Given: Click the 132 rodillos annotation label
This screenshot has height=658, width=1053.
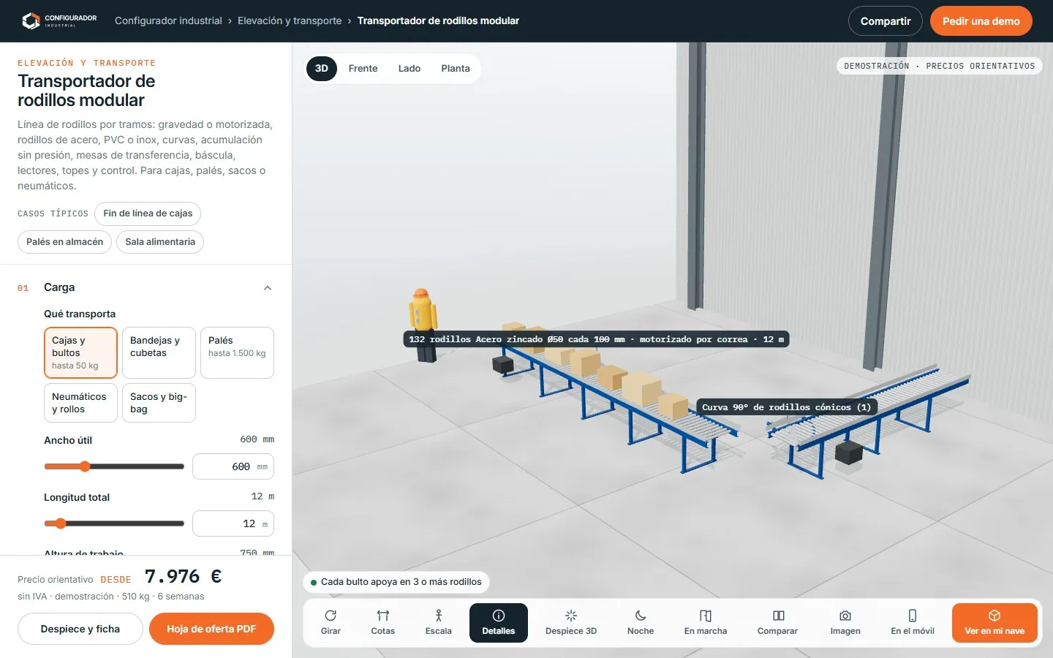Looking at the screenshot, I should [596, 339].
